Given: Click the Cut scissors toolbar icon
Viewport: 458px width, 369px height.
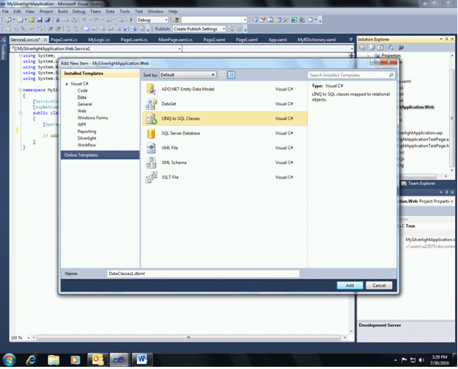Looking at the screenshot, I should 57,20.
